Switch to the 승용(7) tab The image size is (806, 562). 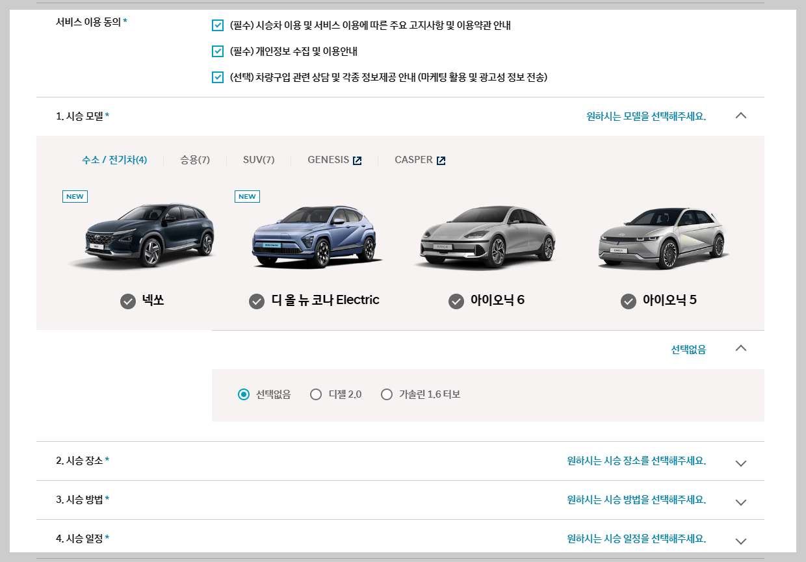(x=194, y=159)
